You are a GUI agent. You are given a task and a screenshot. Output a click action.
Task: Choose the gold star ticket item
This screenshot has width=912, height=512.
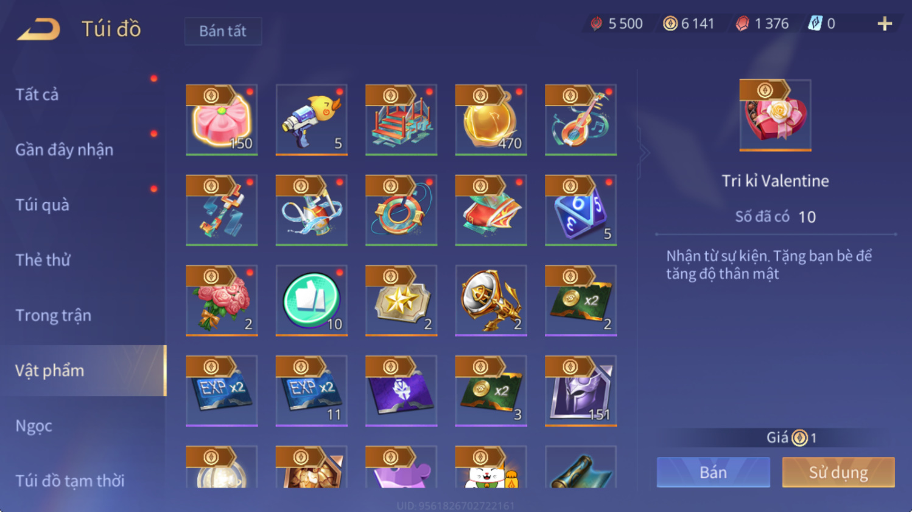coord(401,300)
